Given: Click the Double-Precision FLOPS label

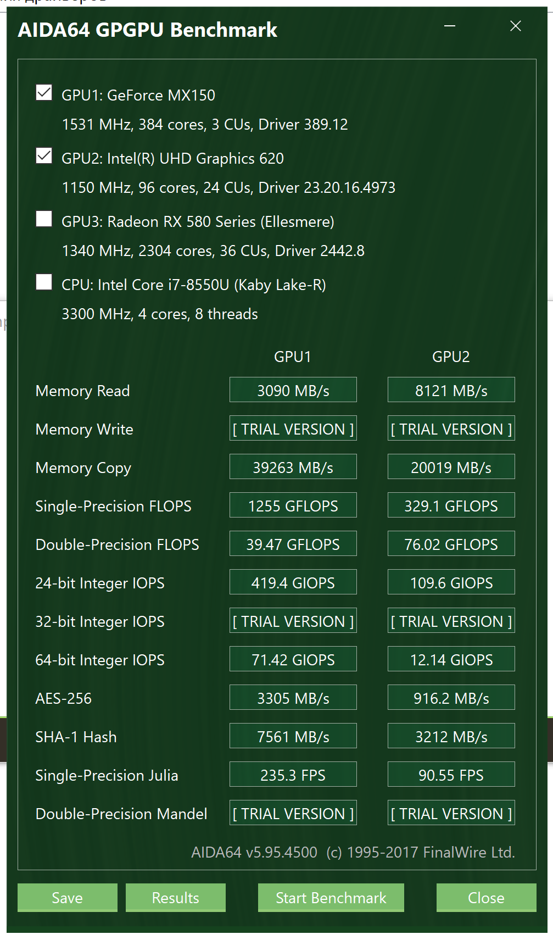Looking at the screenshot, I should tap(117, 544).
